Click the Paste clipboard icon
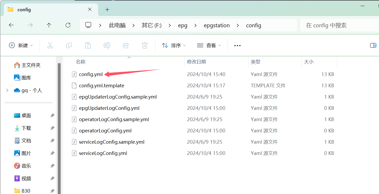 (x=88, y=45)
